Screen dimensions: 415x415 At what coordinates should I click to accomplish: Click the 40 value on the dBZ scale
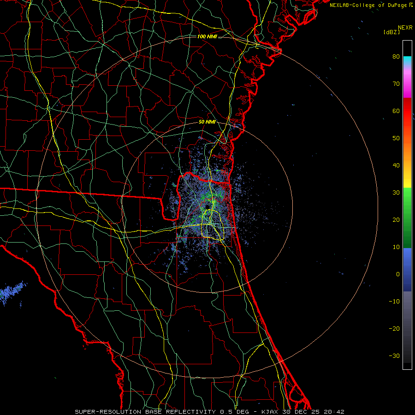[x=396, y=166]
